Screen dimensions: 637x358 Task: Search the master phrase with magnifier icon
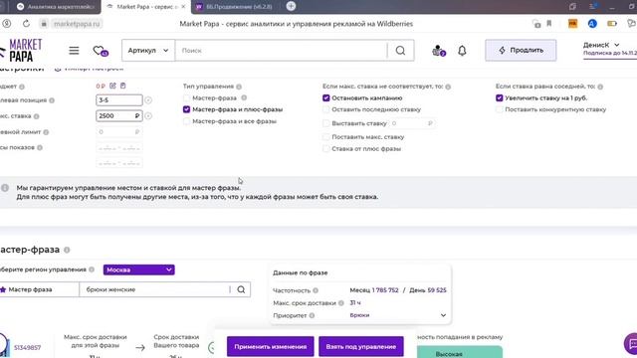pos(241,289)
